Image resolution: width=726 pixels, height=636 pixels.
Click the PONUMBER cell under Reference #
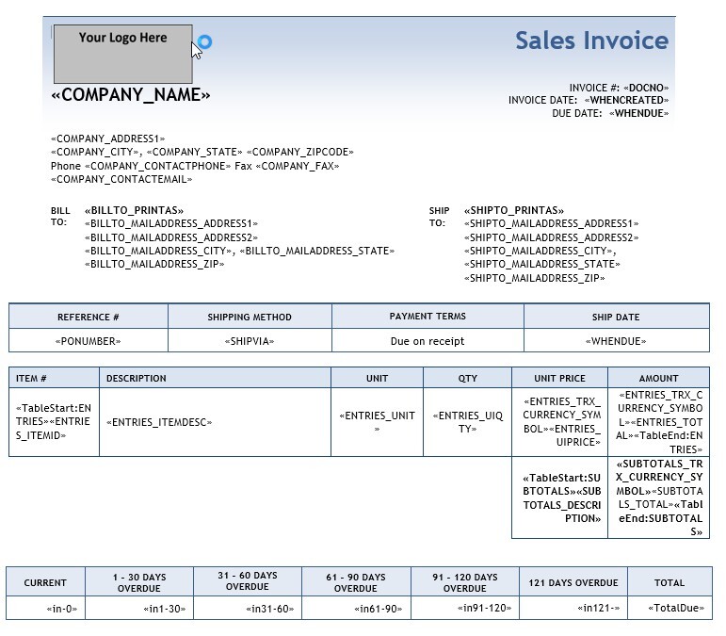tap(89, 340)
